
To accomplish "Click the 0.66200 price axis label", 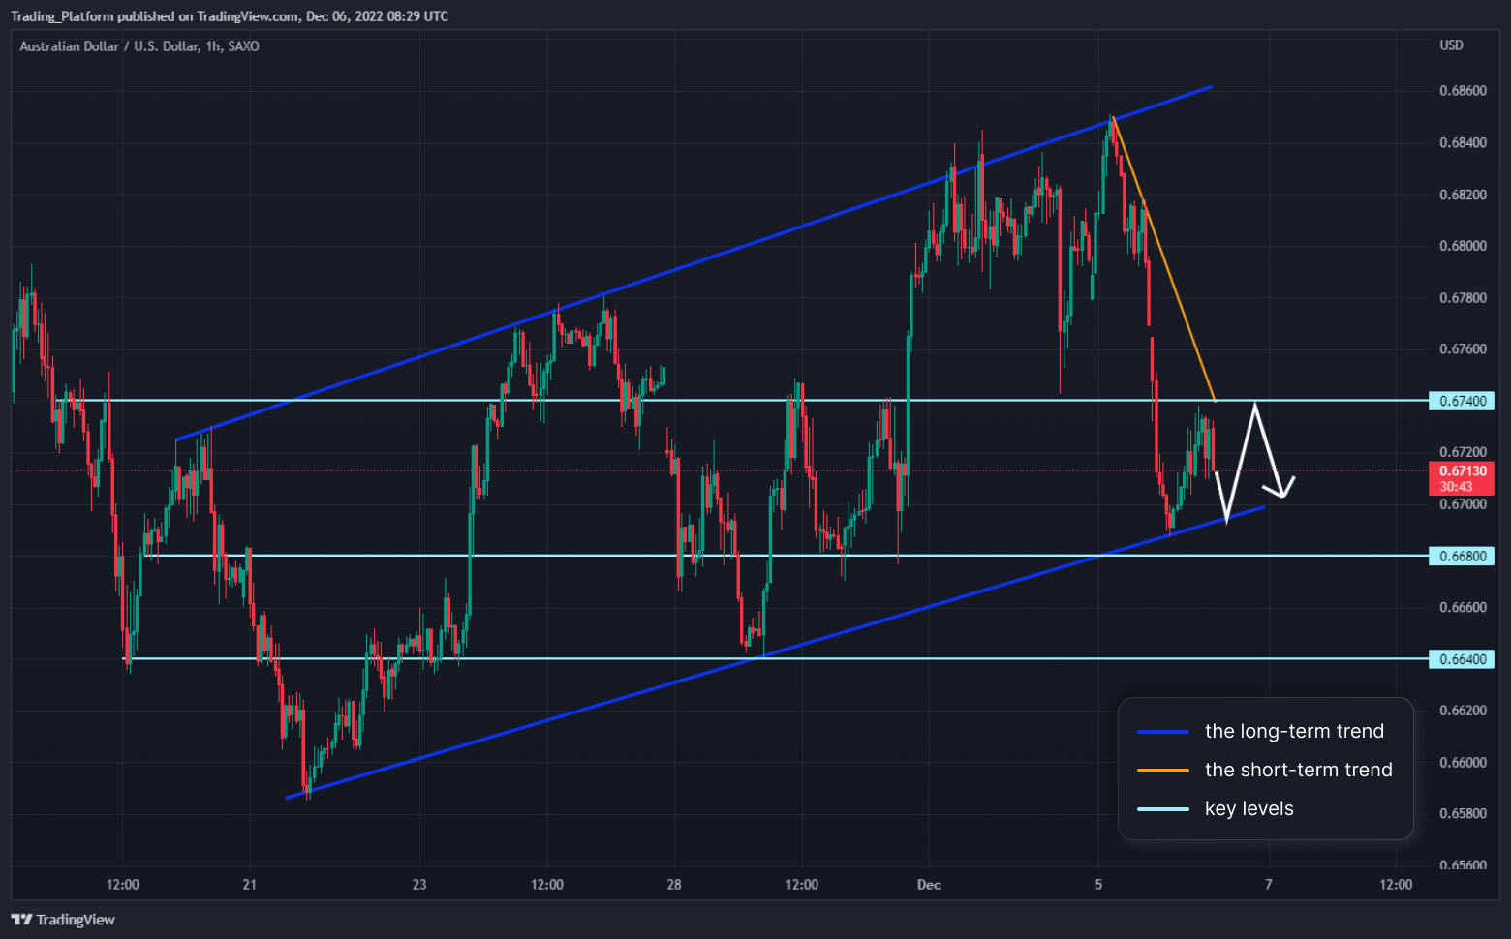I will tap(1463, 711).
